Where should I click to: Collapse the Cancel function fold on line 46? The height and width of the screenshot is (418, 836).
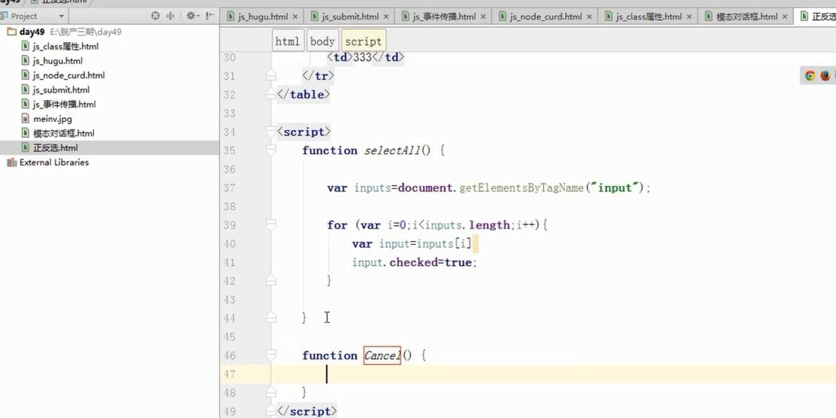tap(271, 356)
